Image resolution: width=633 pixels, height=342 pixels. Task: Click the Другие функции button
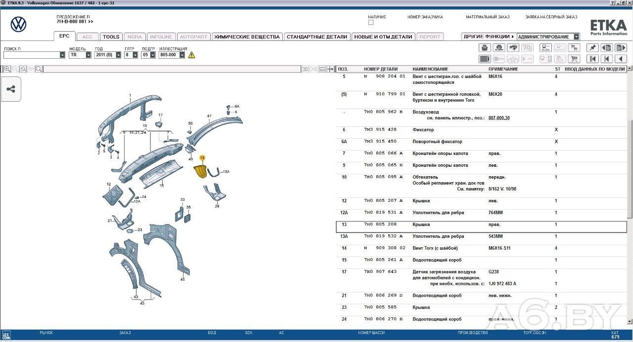click(x=488, y=37)
